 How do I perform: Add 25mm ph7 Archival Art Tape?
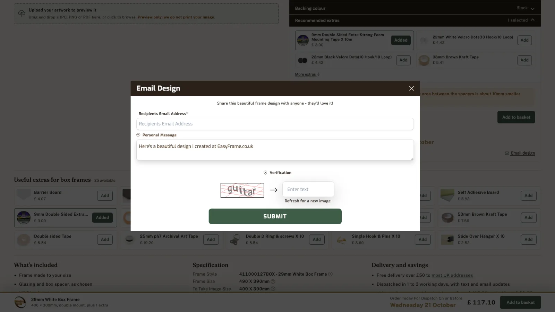[x=211, y=240]
